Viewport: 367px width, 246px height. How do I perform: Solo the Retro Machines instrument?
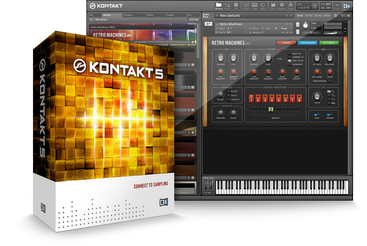(297, 24)
